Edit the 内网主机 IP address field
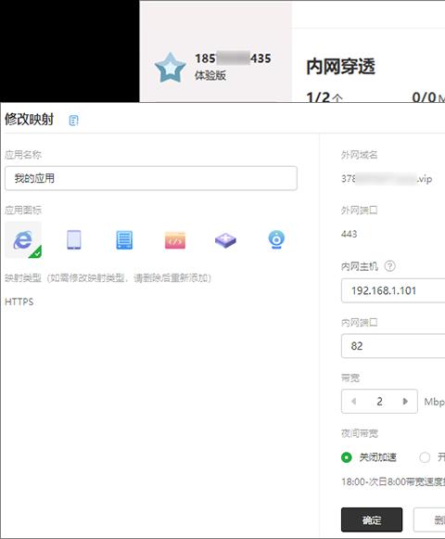445x539 pixels. 393,290
